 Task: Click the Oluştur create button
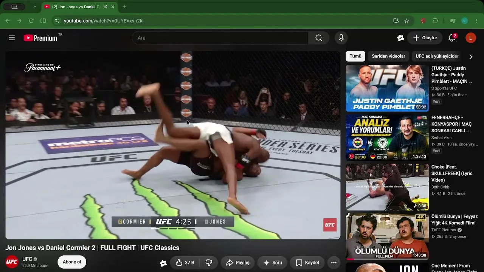[x=425, y=38]
